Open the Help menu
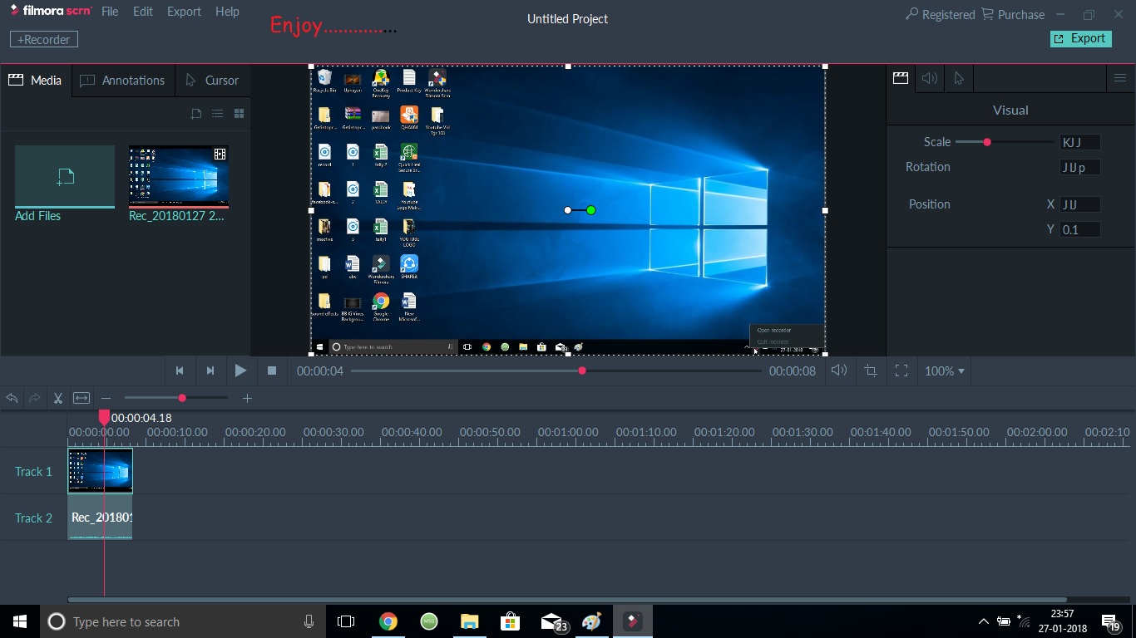Viewport: 1136px width, 638px height. pyautogui.click(x=227, y=12)
